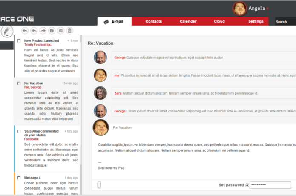Screen dimensions: 296x196
Task: Click the reply-all icon in toolbar
Action: coord(34,31)
